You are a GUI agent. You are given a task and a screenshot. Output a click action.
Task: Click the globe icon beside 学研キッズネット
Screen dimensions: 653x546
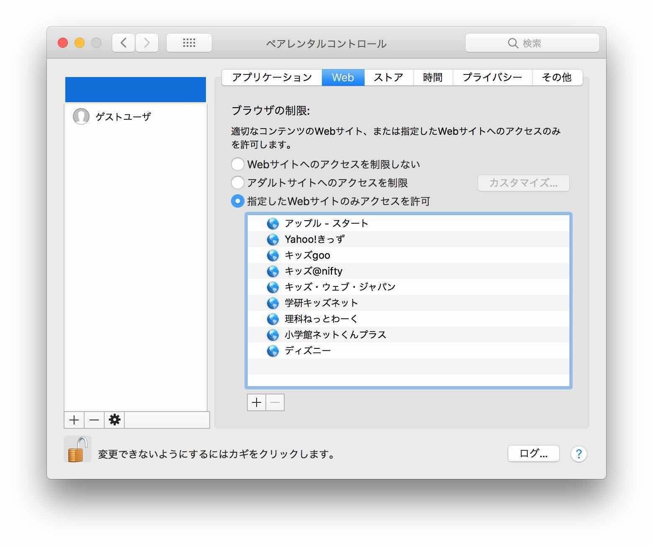[x=273, y=303]
